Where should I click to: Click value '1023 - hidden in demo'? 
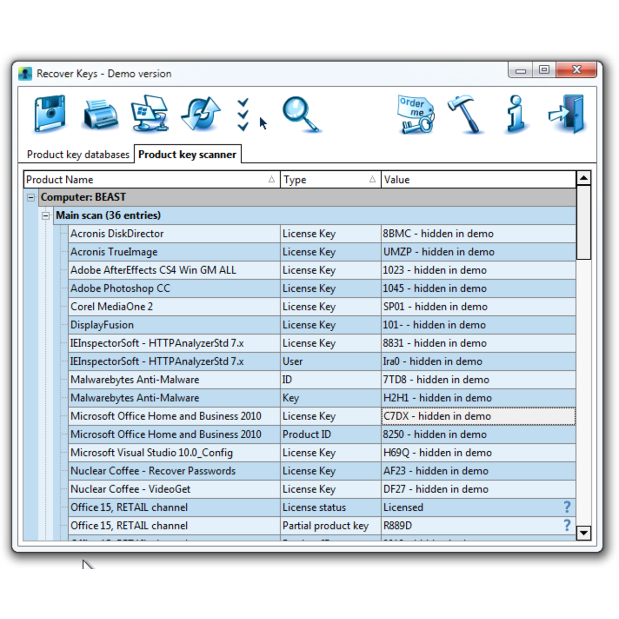pos(435,270)
